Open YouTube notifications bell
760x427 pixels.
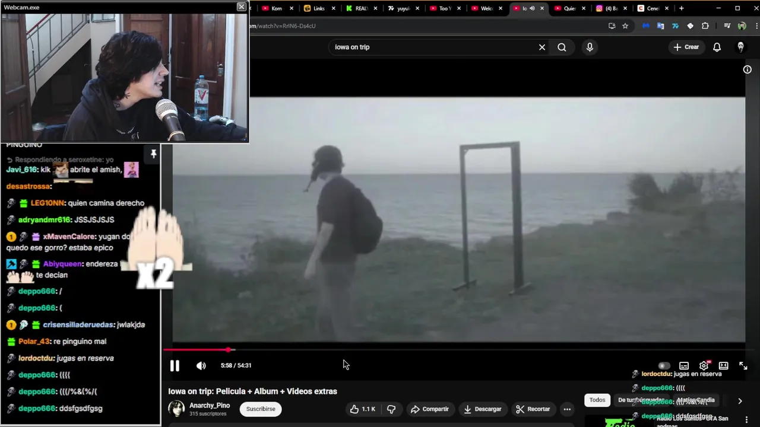coord(717,47)
